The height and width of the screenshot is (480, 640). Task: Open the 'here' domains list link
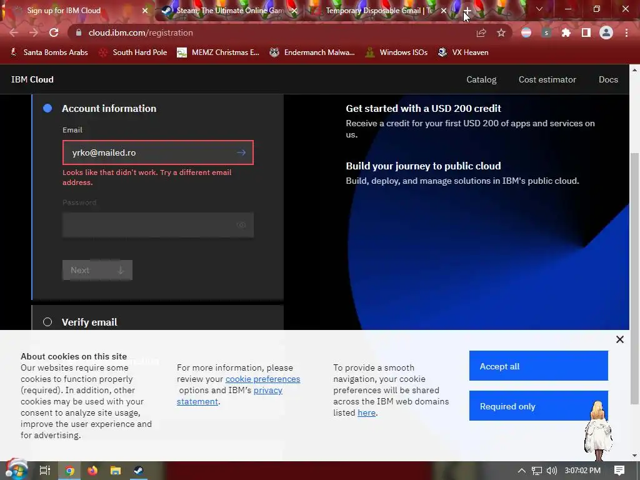[x=366, y=412]
